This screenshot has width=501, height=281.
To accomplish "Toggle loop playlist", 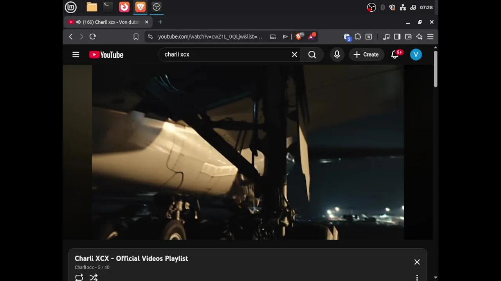I will coord(79,277).
